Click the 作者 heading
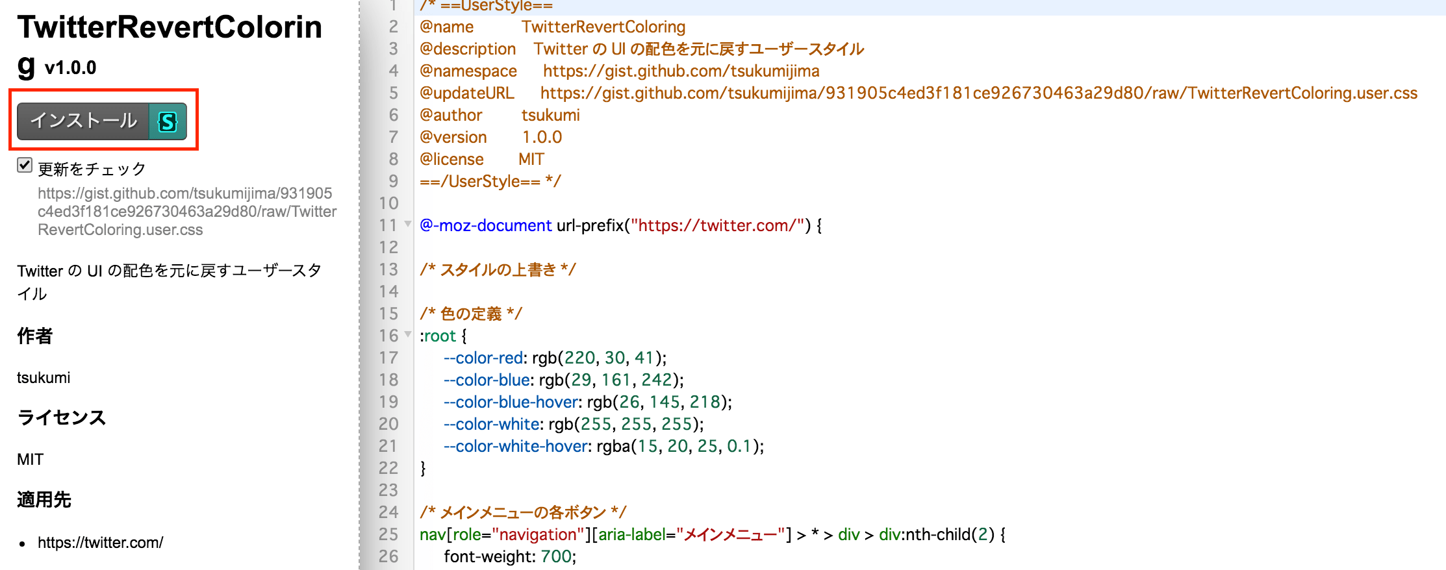 pyautogui.click(x=35, y=336)
